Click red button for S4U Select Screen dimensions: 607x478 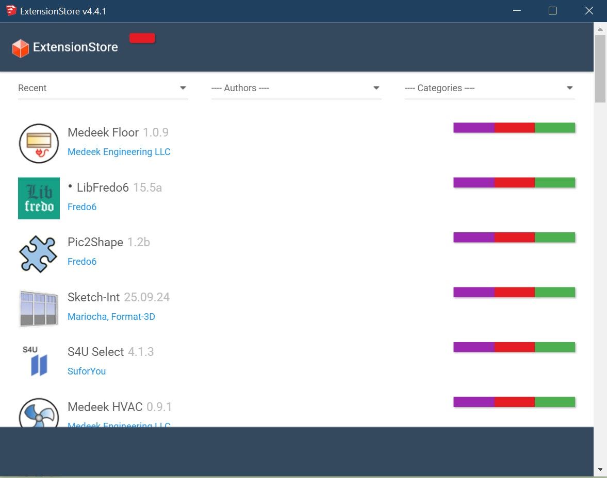514,347
